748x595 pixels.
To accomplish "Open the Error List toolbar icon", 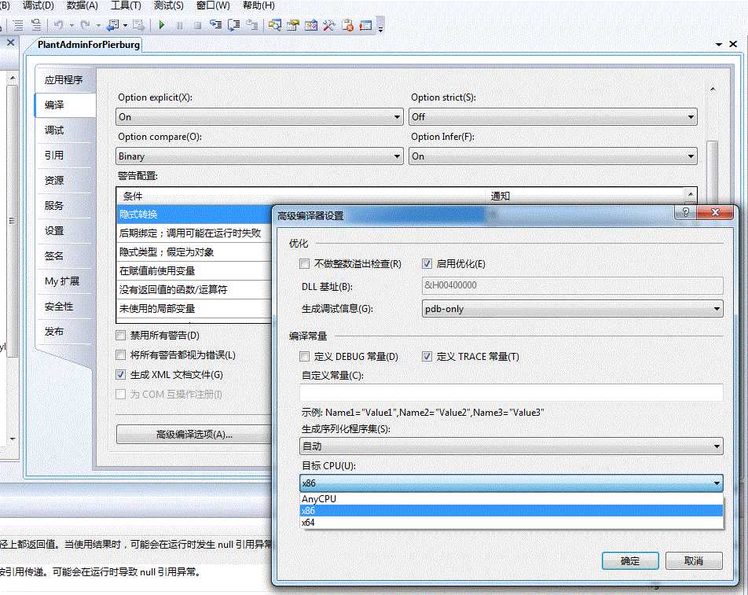I will coord(347,25).
